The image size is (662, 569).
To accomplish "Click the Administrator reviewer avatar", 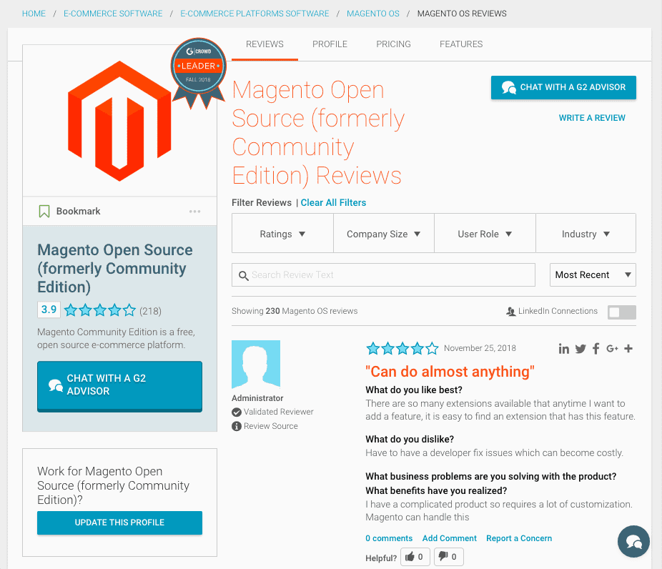I will [256, 365].
